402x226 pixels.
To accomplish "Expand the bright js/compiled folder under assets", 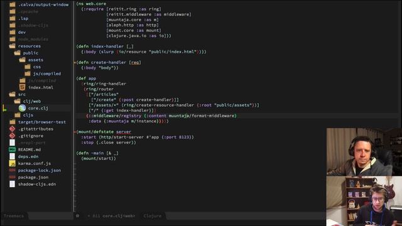I will (x=47, y=74).
